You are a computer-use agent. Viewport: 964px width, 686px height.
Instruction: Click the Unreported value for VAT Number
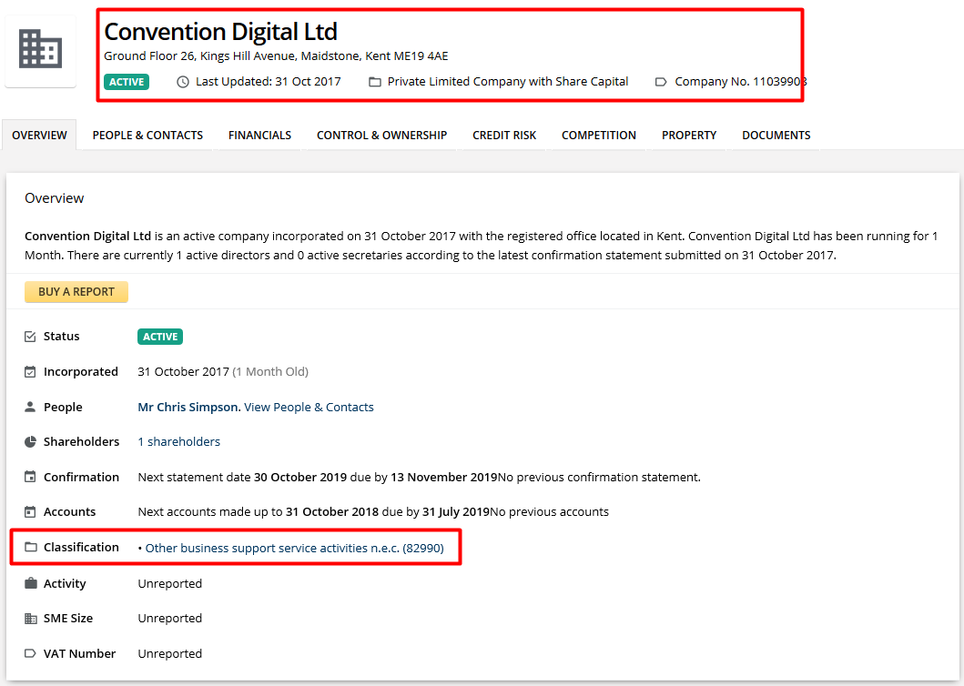(x=169, y=653)
